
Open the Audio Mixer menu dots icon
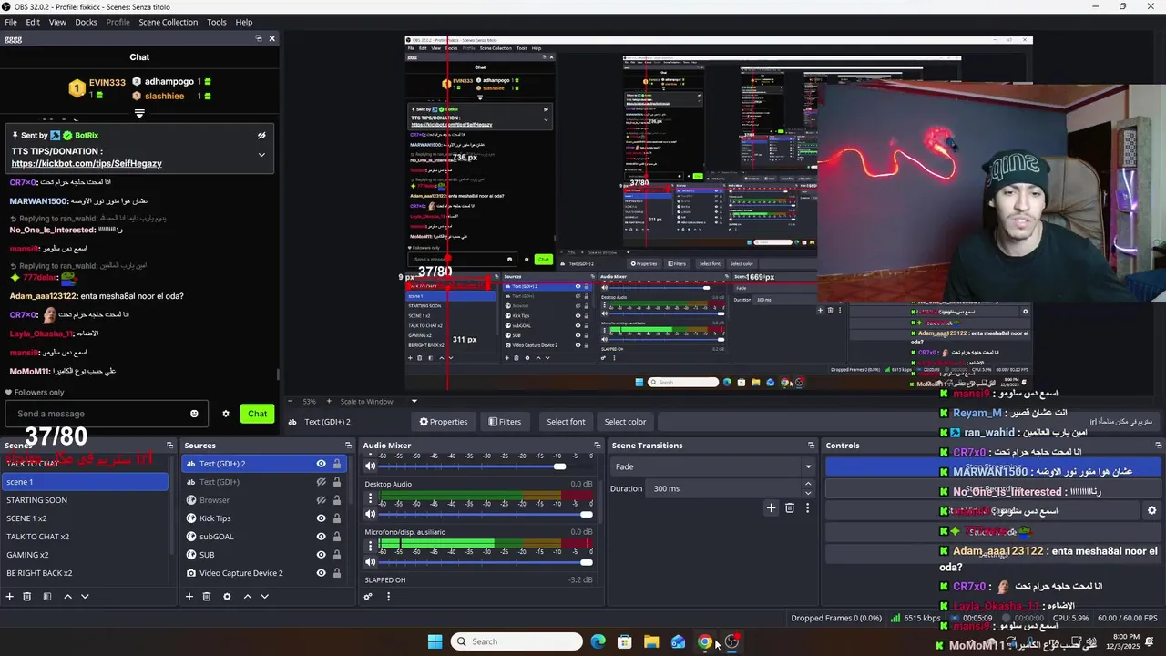[388, 597]
